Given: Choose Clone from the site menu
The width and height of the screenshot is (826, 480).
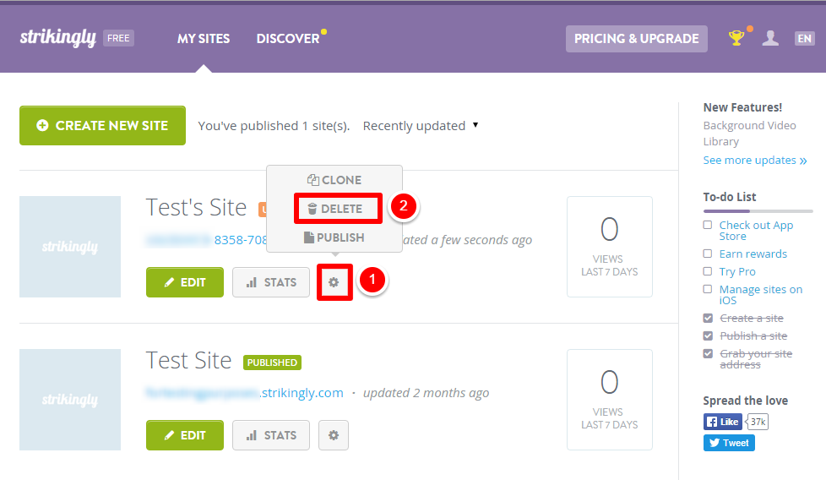Looking at the screenshot, I should pos(334,180).
